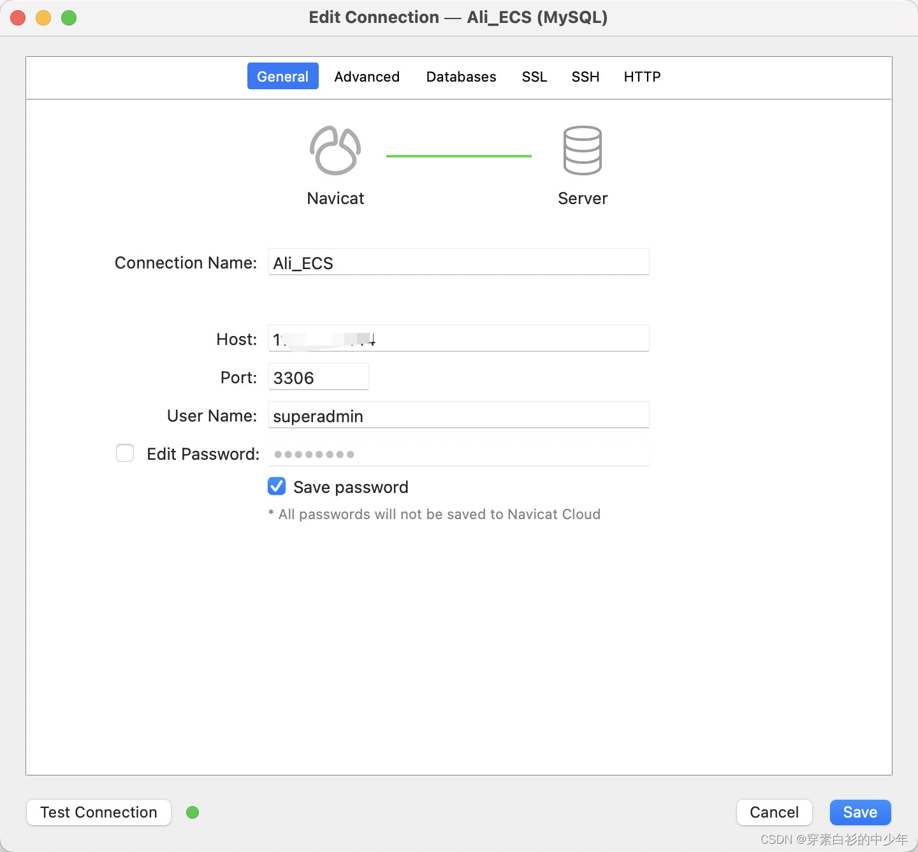Go to the SSH tab

point(585,77)
